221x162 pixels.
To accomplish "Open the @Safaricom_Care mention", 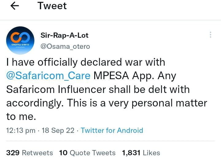I will tap(48, 76).
